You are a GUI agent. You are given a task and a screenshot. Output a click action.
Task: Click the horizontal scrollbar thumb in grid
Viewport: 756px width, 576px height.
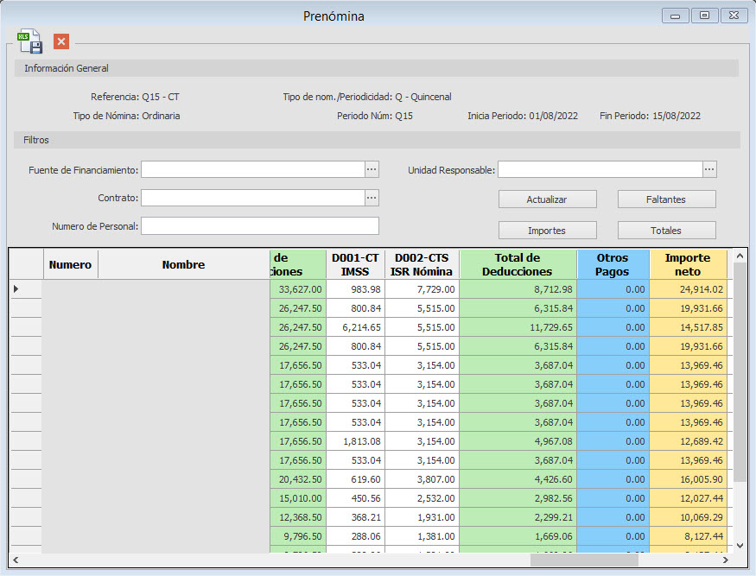[x=584, y=560]
